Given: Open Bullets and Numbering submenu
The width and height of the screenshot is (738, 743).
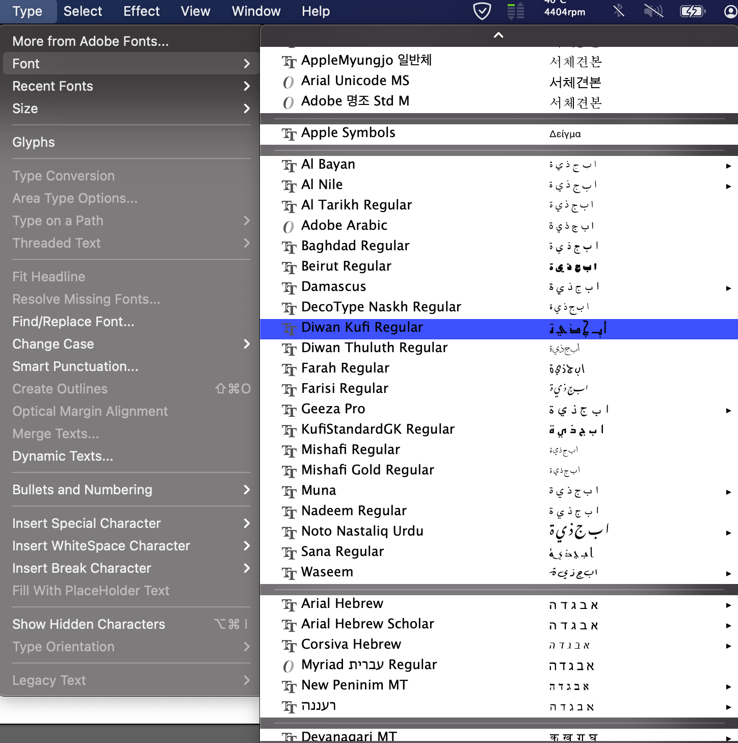Looking at the screenshot, I should [x=130, y=490].
